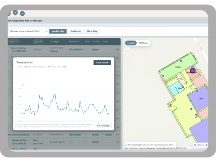Click Update in the Microwave Power Monitor row

tap(95, 135)
